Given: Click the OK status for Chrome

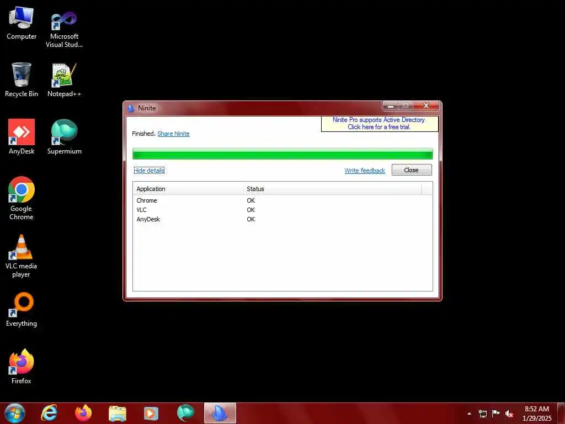Looking at the screenshot, I should click(x=251, y=200).
